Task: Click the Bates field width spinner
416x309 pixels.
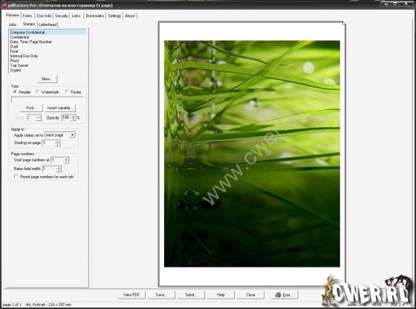Action: [x=59, y=169]
